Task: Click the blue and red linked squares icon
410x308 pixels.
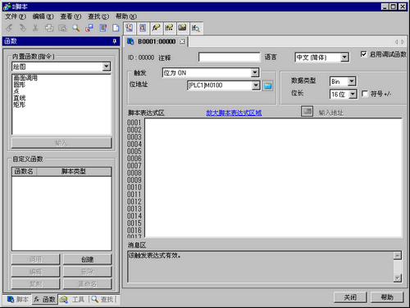Action: (89, 28)
